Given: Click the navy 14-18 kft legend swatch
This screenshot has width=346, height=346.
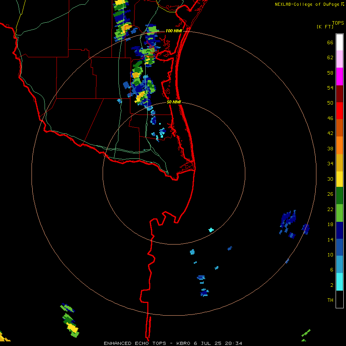Looking at the screenshot, I should 339,230.
